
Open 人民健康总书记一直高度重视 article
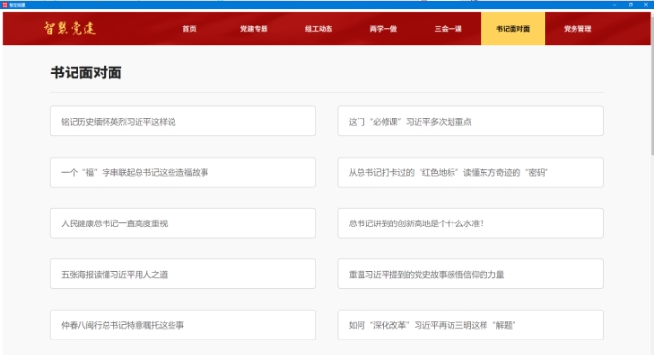click(183, 223)
